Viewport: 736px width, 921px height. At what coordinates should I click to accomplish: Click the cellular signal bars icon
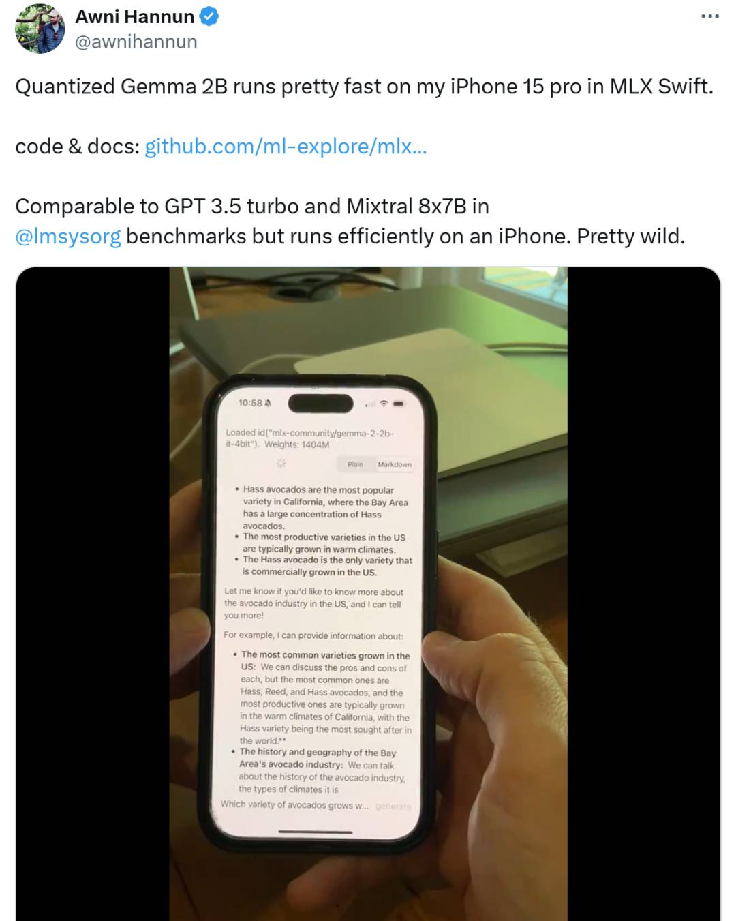pyautogui.click(x=370, y=404)
